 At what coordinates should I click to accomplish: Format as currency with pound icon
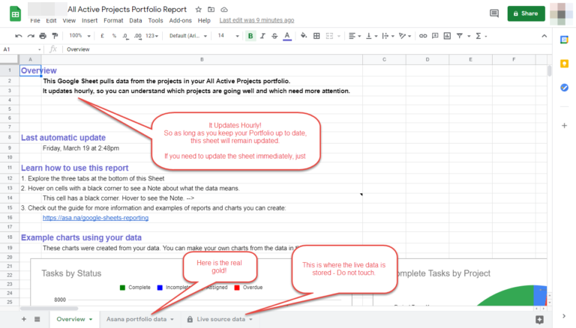tap(102, 36)
